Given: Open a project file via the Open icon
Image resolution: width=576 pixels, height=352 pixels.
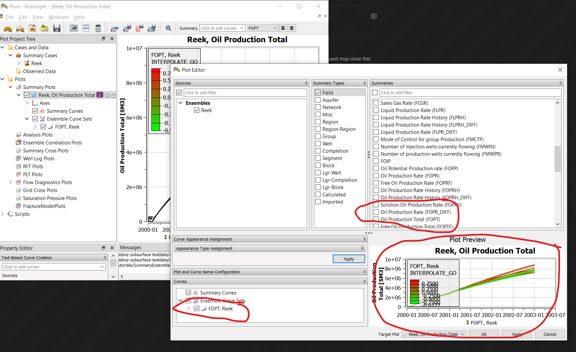Looking at the screenshot, I should 44,28.
